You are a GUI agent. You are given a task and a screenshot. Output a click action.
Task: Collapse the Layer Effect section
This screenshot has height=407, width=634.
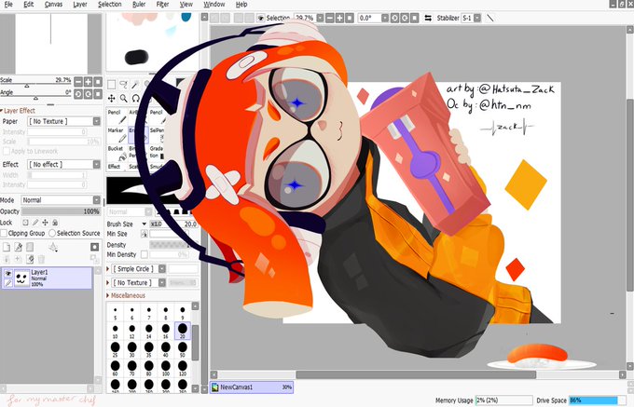pyautogui.click(x=2, y=111)
